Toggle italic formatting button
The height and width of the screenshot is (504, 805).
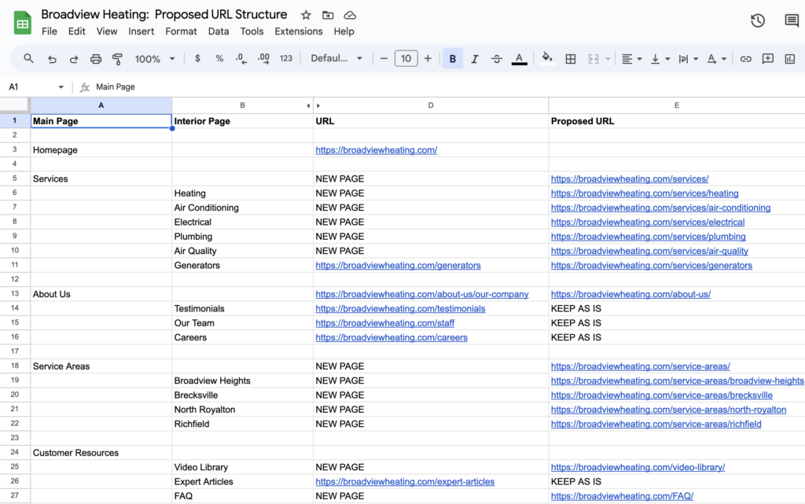click(x=475, y=59)
